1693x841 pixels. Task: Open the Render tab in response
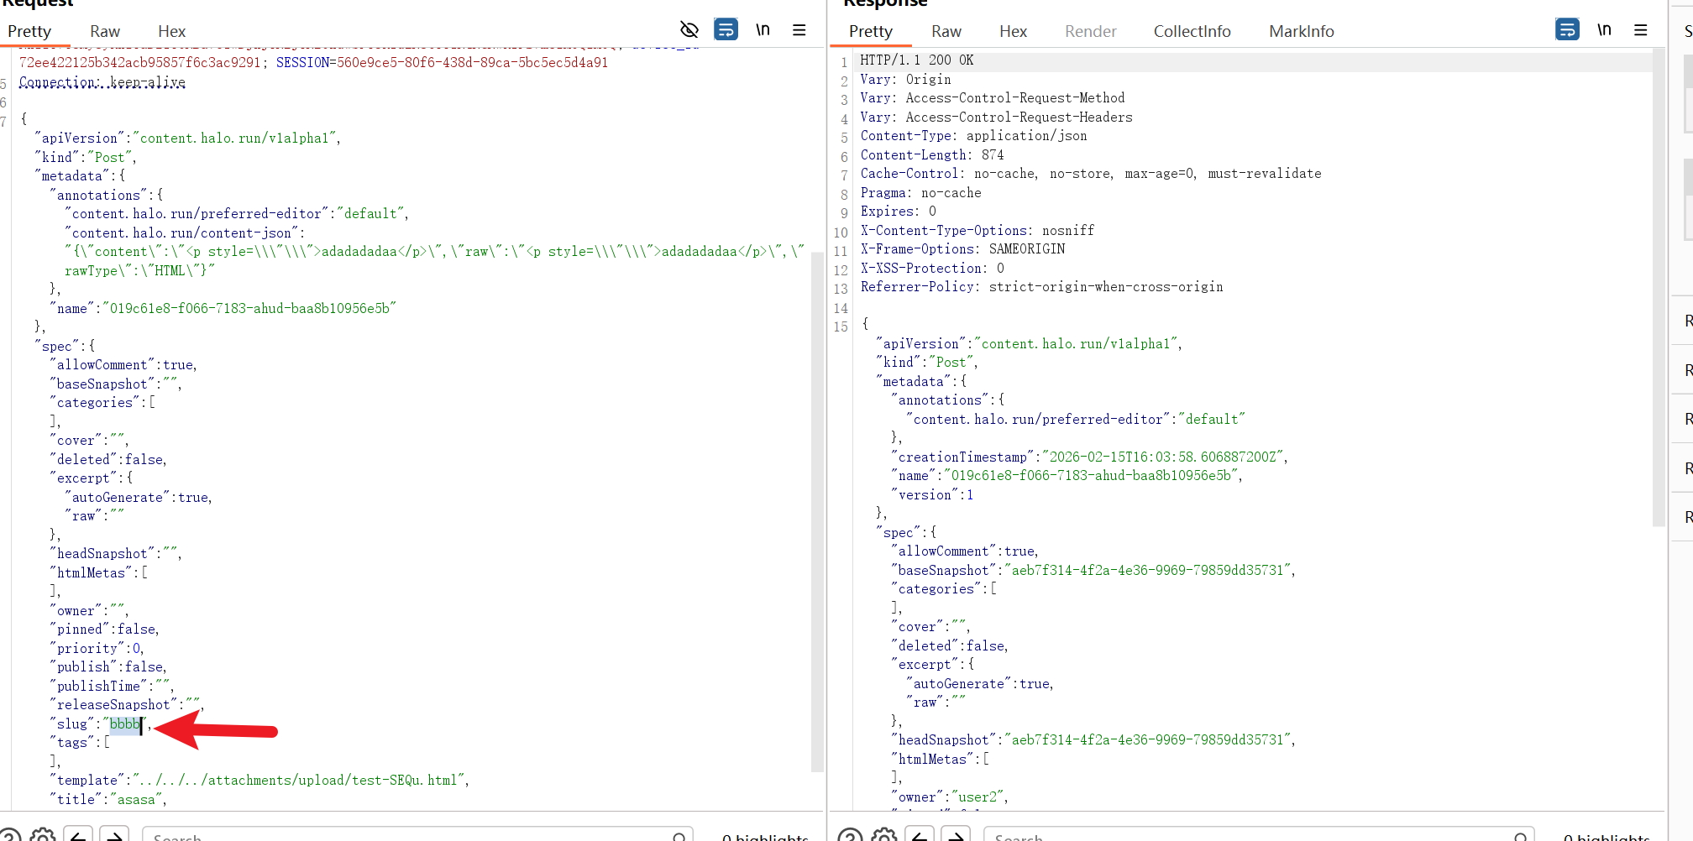pyautogui.click(x=1090, y=31)
